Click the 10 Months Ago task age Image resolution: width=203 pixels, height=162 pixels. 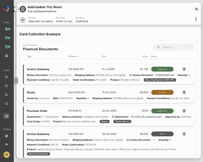(x=64, y=21)
